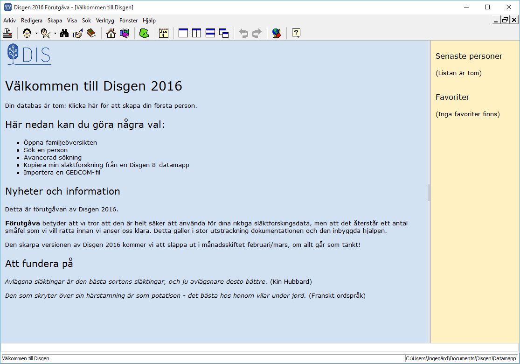This screenshot has width=520, height=364.
Task: Restore the inner Välkommen document window
Action: click(x=505, y=20)
